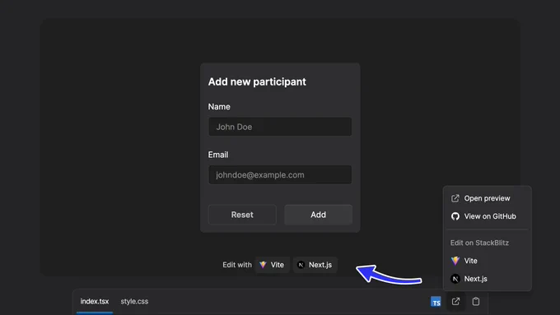Copy code with the clipboard icon
Screen dimensions: 560x315
click(476, 302)
